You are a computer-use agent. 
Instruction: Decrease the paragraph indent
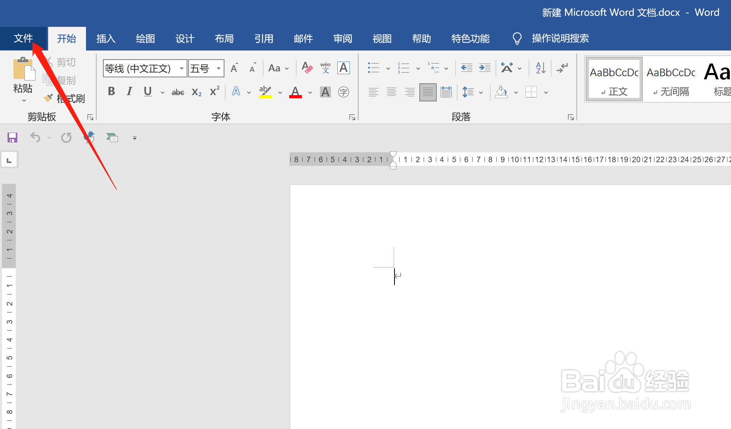(467, 68)
